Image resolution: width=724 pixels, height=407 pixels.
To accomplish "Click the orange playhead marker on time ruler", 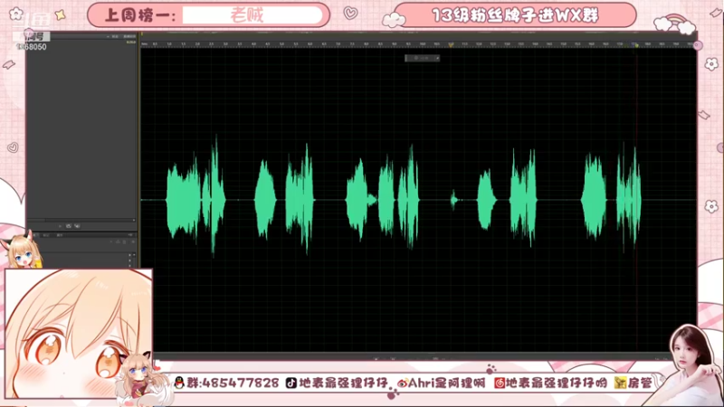I will pos(451,44).
